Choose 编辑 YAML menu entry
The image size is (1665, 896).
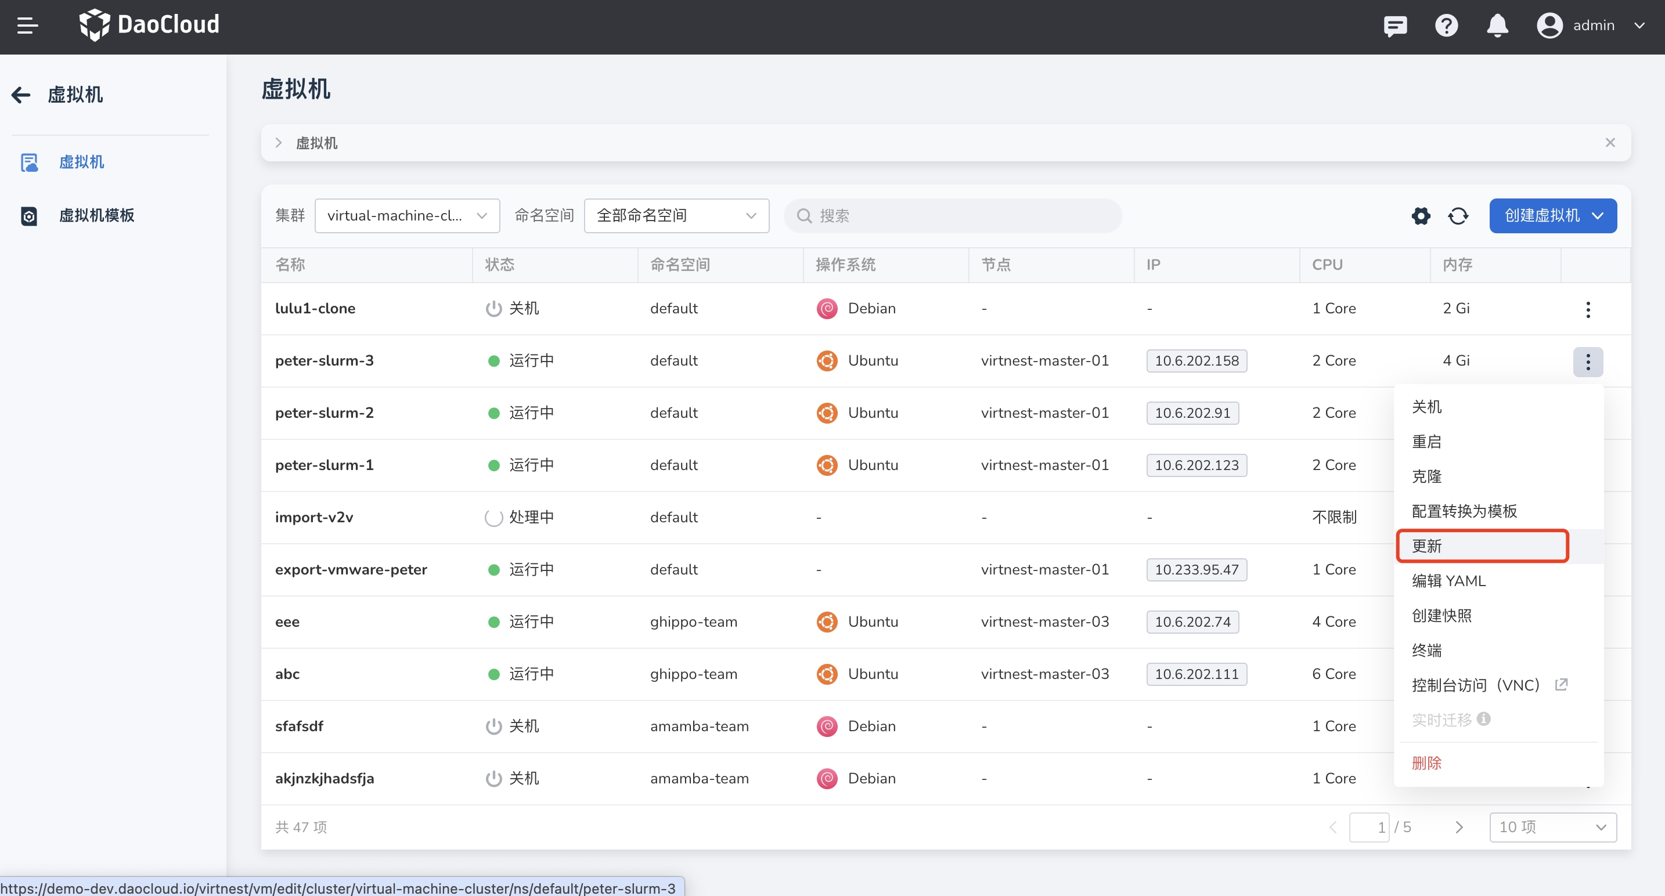tap(1448, 581)
